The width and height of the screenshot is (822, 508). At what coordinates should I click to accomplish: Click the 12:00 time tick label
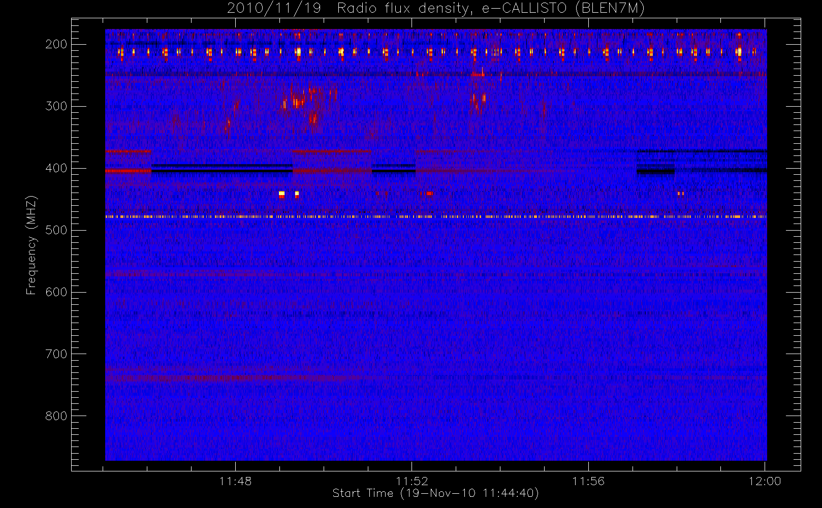point(765,481)
